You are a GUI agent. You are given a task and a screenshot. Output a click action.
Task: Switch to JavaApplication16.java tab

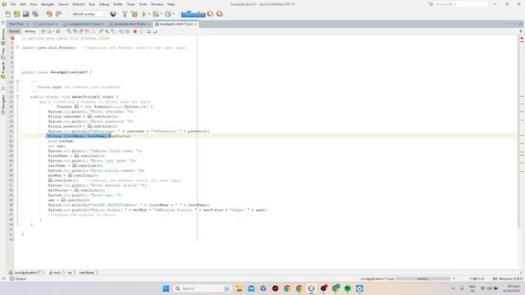tap(130, 24)
